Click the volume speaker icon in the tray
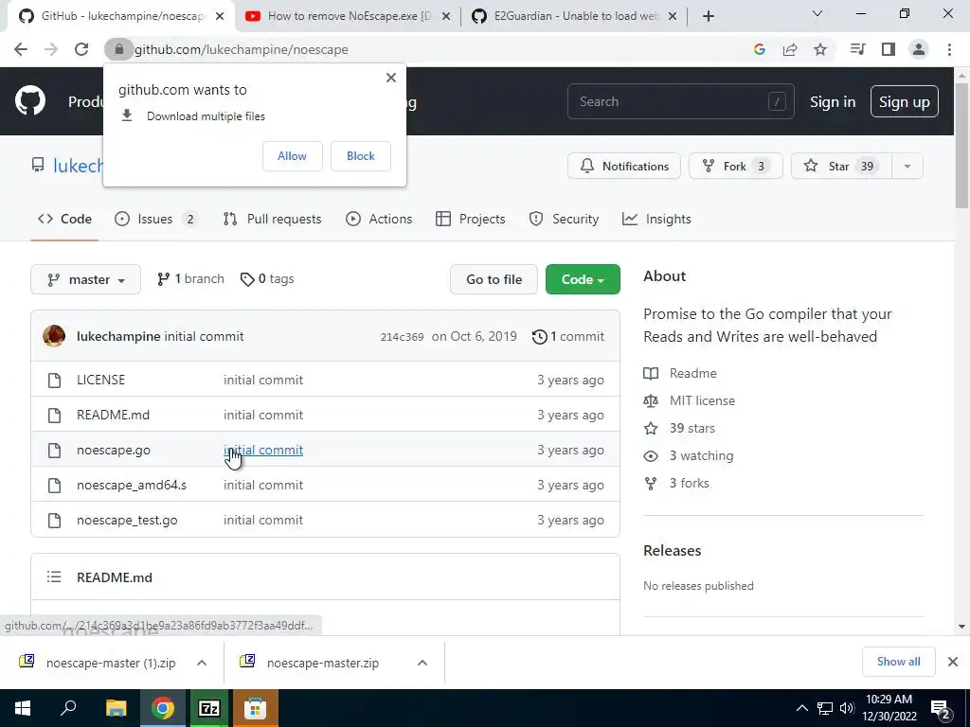970x727 pixels. [847, 708]
